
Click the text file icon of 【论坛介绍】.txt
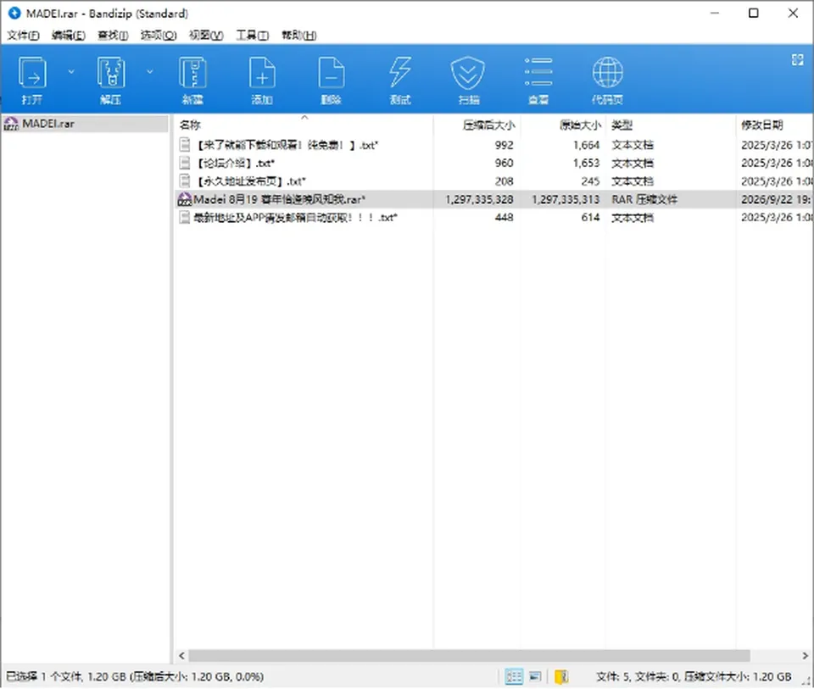(x=185, y=163)
